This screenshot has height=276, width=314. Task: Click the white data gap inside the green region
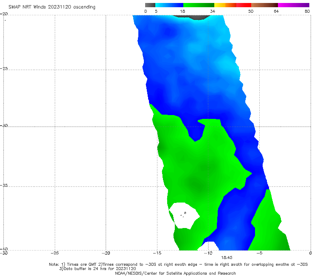click(x=184, y=215)
